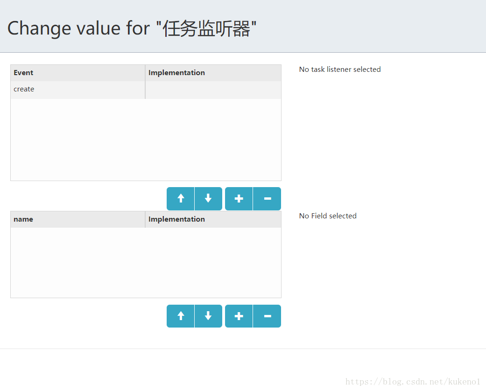Click Implementation header in listener table
Screen dimensions: 486x391
pyautogui.click(x=213, y=73)
